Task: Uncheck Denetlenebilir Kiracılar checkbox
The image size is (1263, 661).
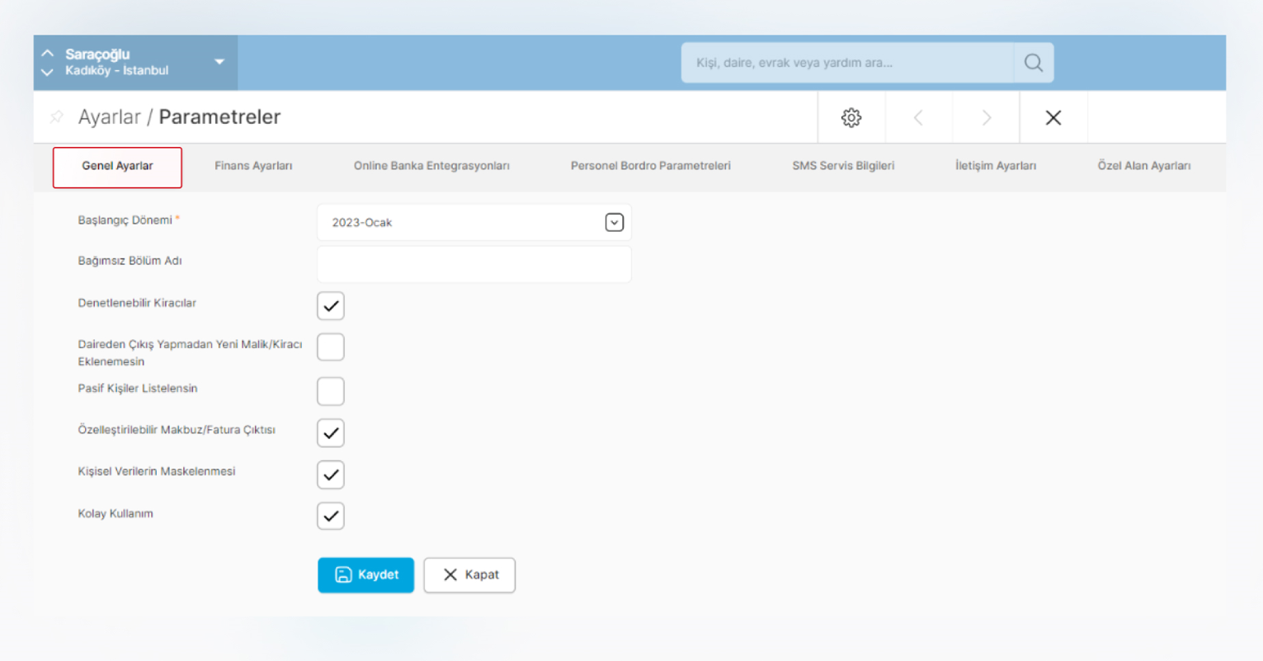Action: tap(331, 306)
